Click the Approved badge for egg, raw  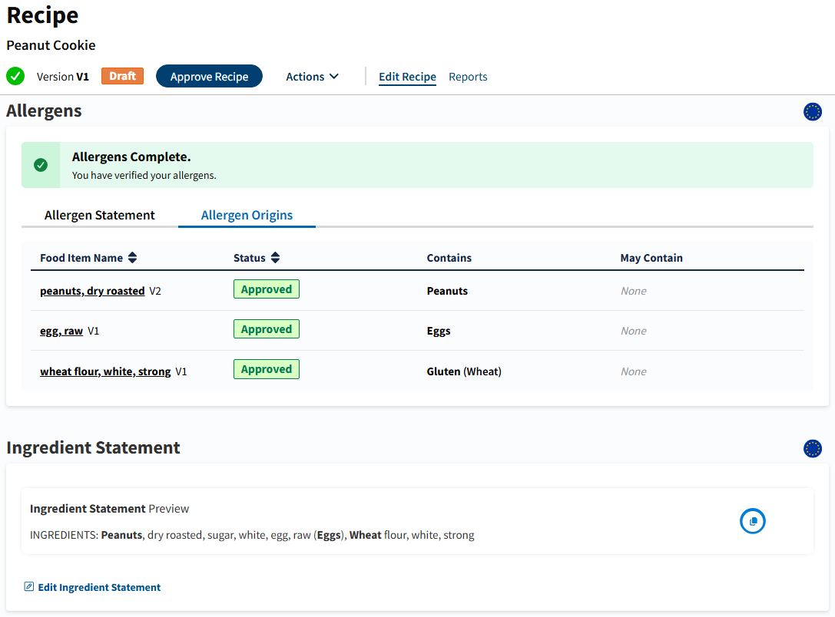[x=266, y=329]
